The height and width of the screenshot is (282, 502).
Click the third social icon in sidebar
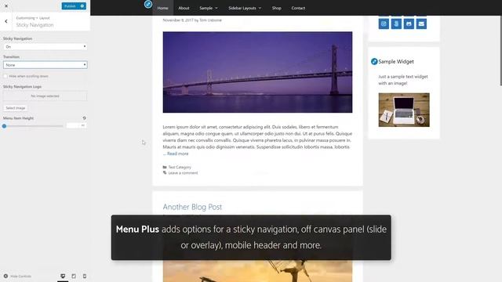point(409,23)
